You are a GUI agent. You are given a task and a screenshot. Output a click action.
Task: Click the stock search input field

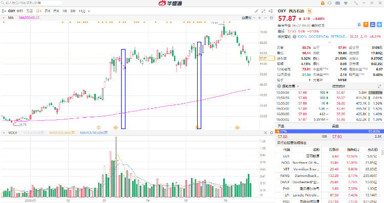[x=31, y=3]
